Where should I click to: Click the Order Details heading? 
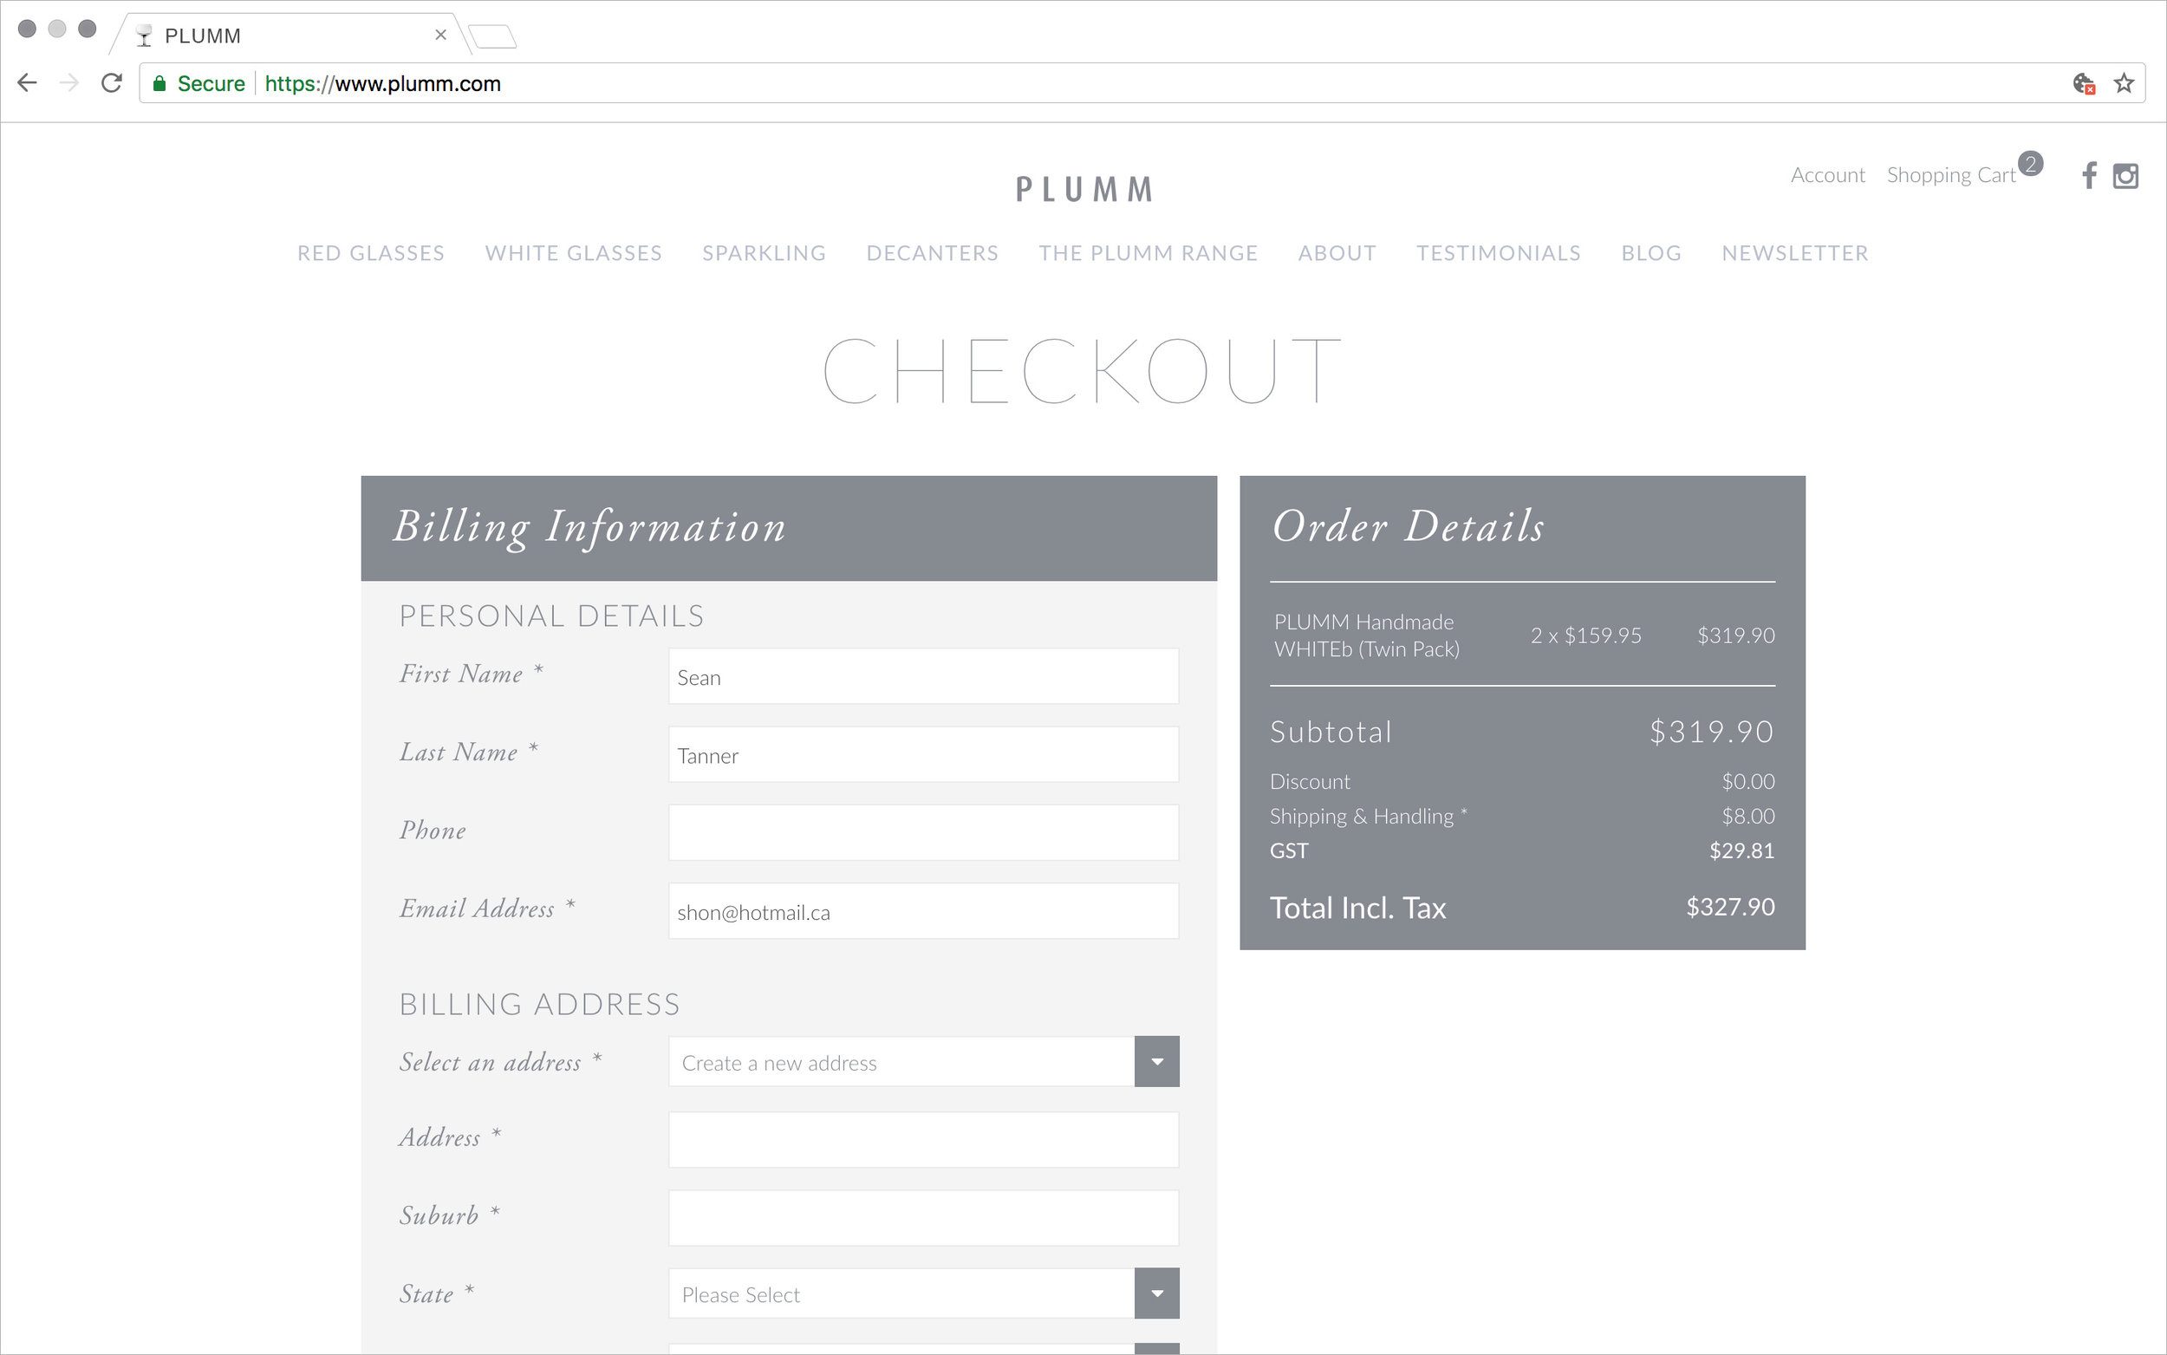pyautogui.click(x=1409, y=526)
